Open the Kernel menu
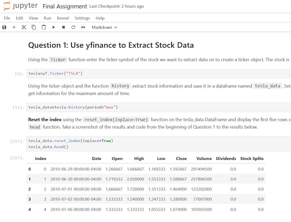This screenshot has width=291, height=222. click(x=63, y=18)
